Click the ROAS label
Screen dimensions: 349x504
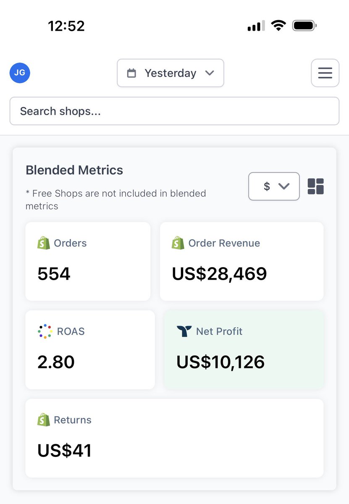point(71,331)
